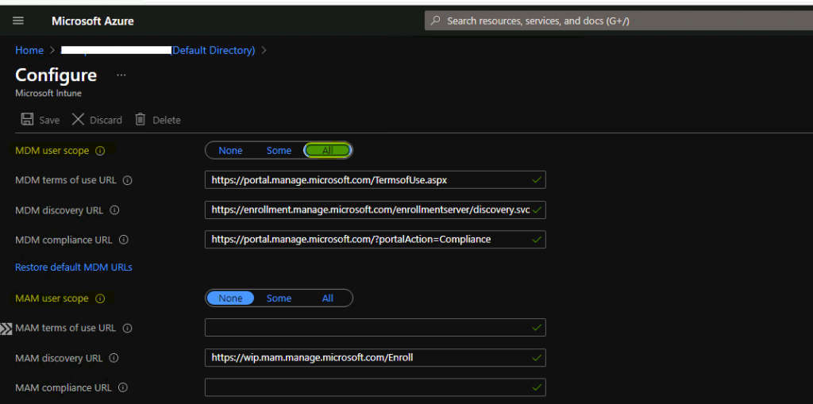Screen dimensions: 813x404
Task: Click validation checkmark in MAM discovery URL field
Action: (x=537, y=357)
